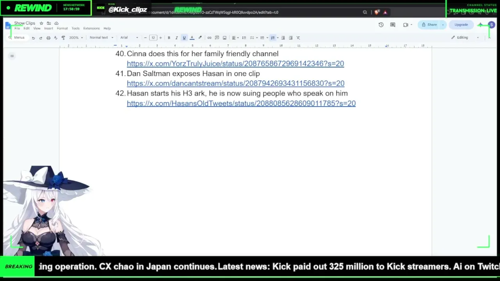Screen dimensions: 500x281
Task: Toggle bold formatting
Action: point(169,38)
